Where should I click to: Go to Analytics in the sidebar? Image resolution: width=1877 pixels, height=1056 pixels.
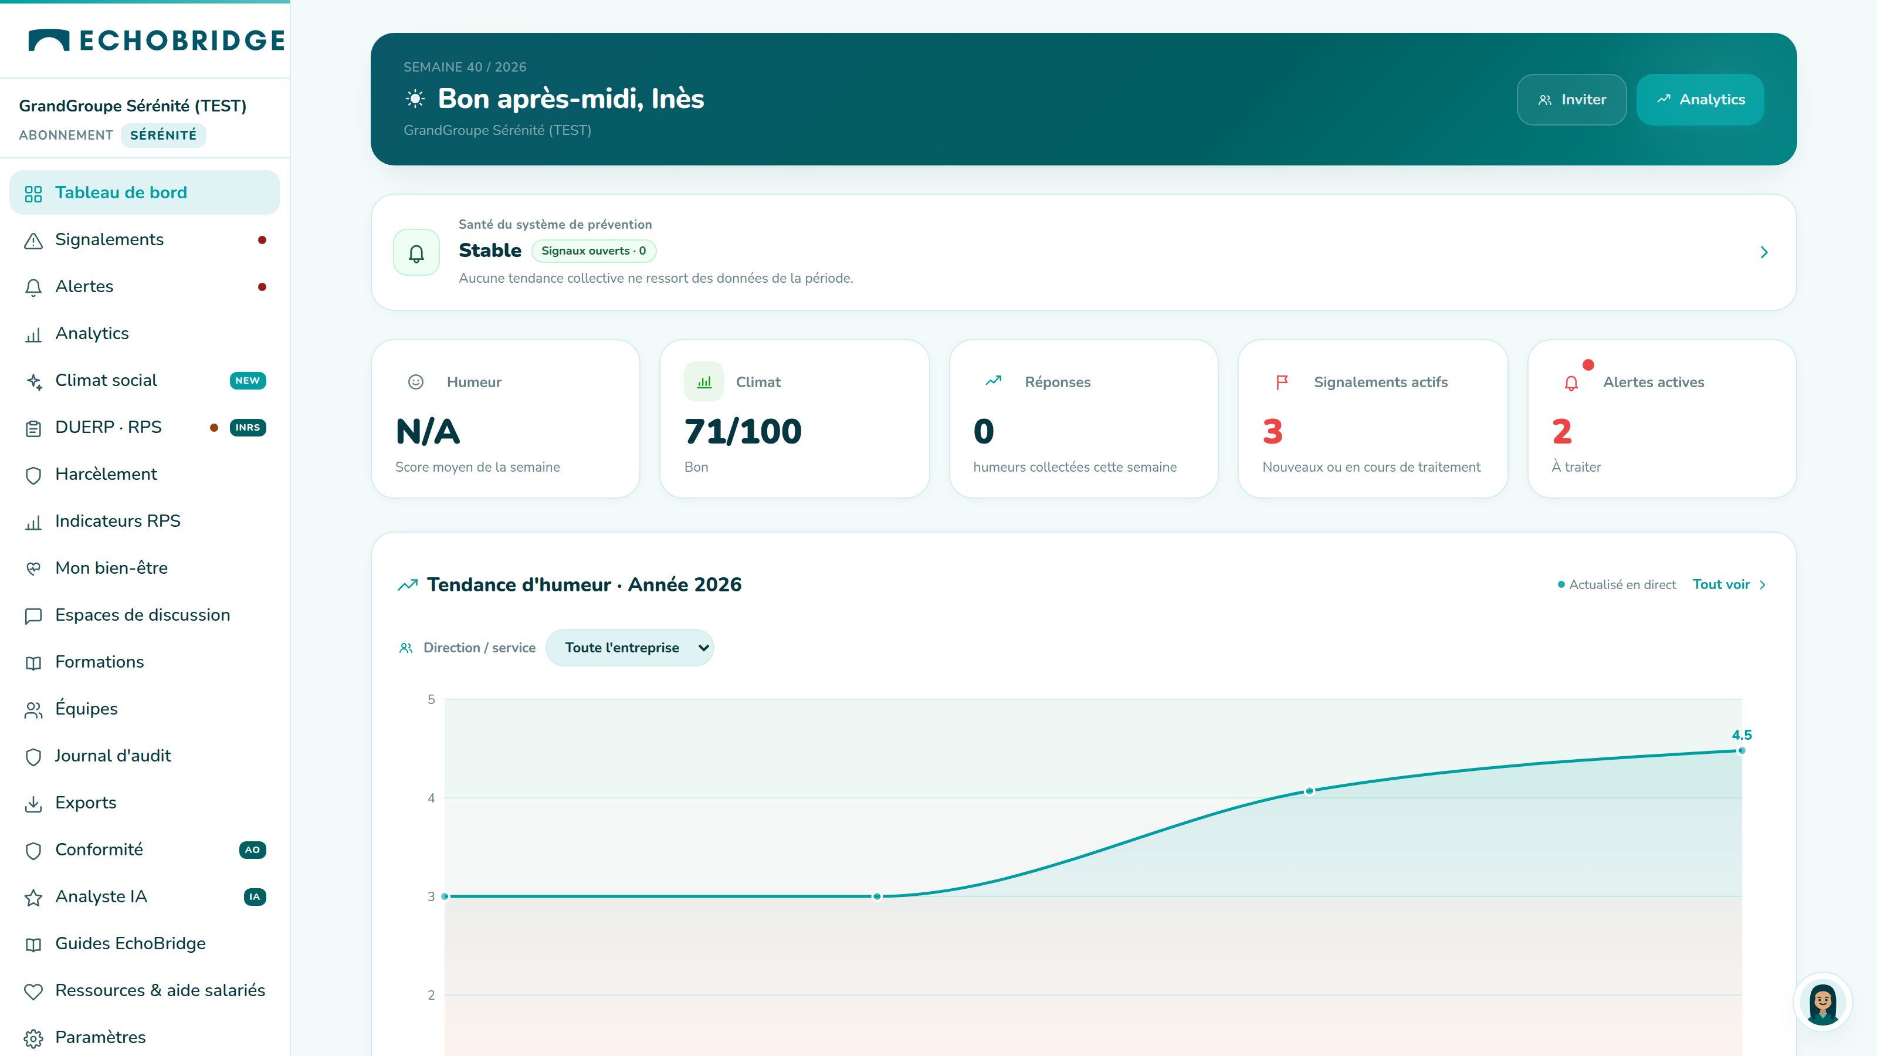click(x=144, y=333)
